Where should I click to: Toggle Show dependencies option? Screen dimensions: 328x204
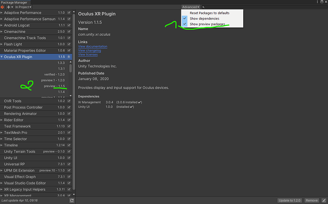click(x=212, y=19)
